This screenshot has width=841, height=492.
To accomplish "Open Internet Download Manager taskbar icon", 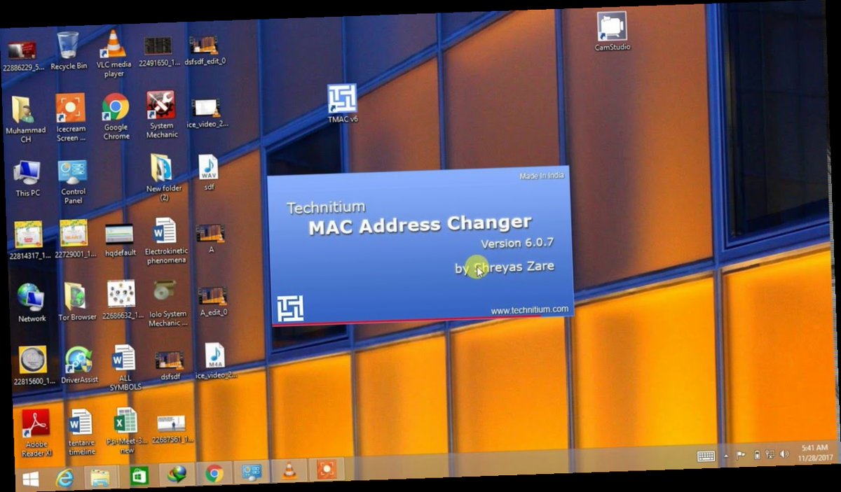I will tap(176, 475).
